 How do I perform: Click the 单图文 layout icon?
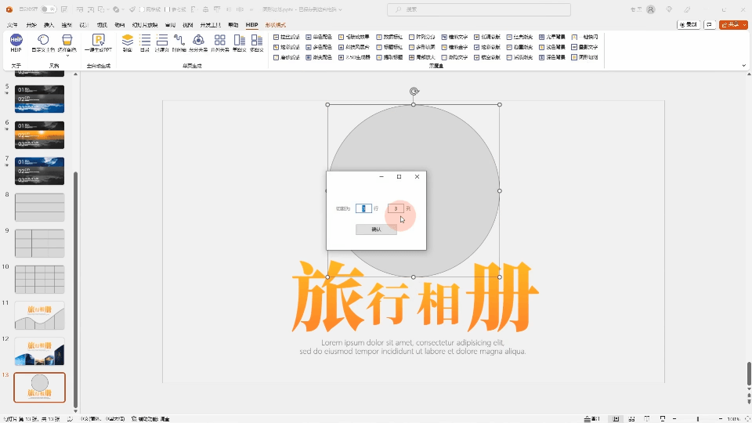[240, 40]
